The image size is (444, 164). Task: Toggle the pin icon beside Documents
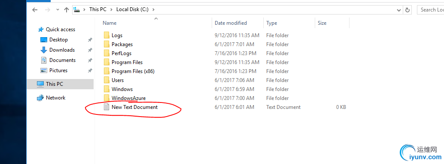click(90, 60)
